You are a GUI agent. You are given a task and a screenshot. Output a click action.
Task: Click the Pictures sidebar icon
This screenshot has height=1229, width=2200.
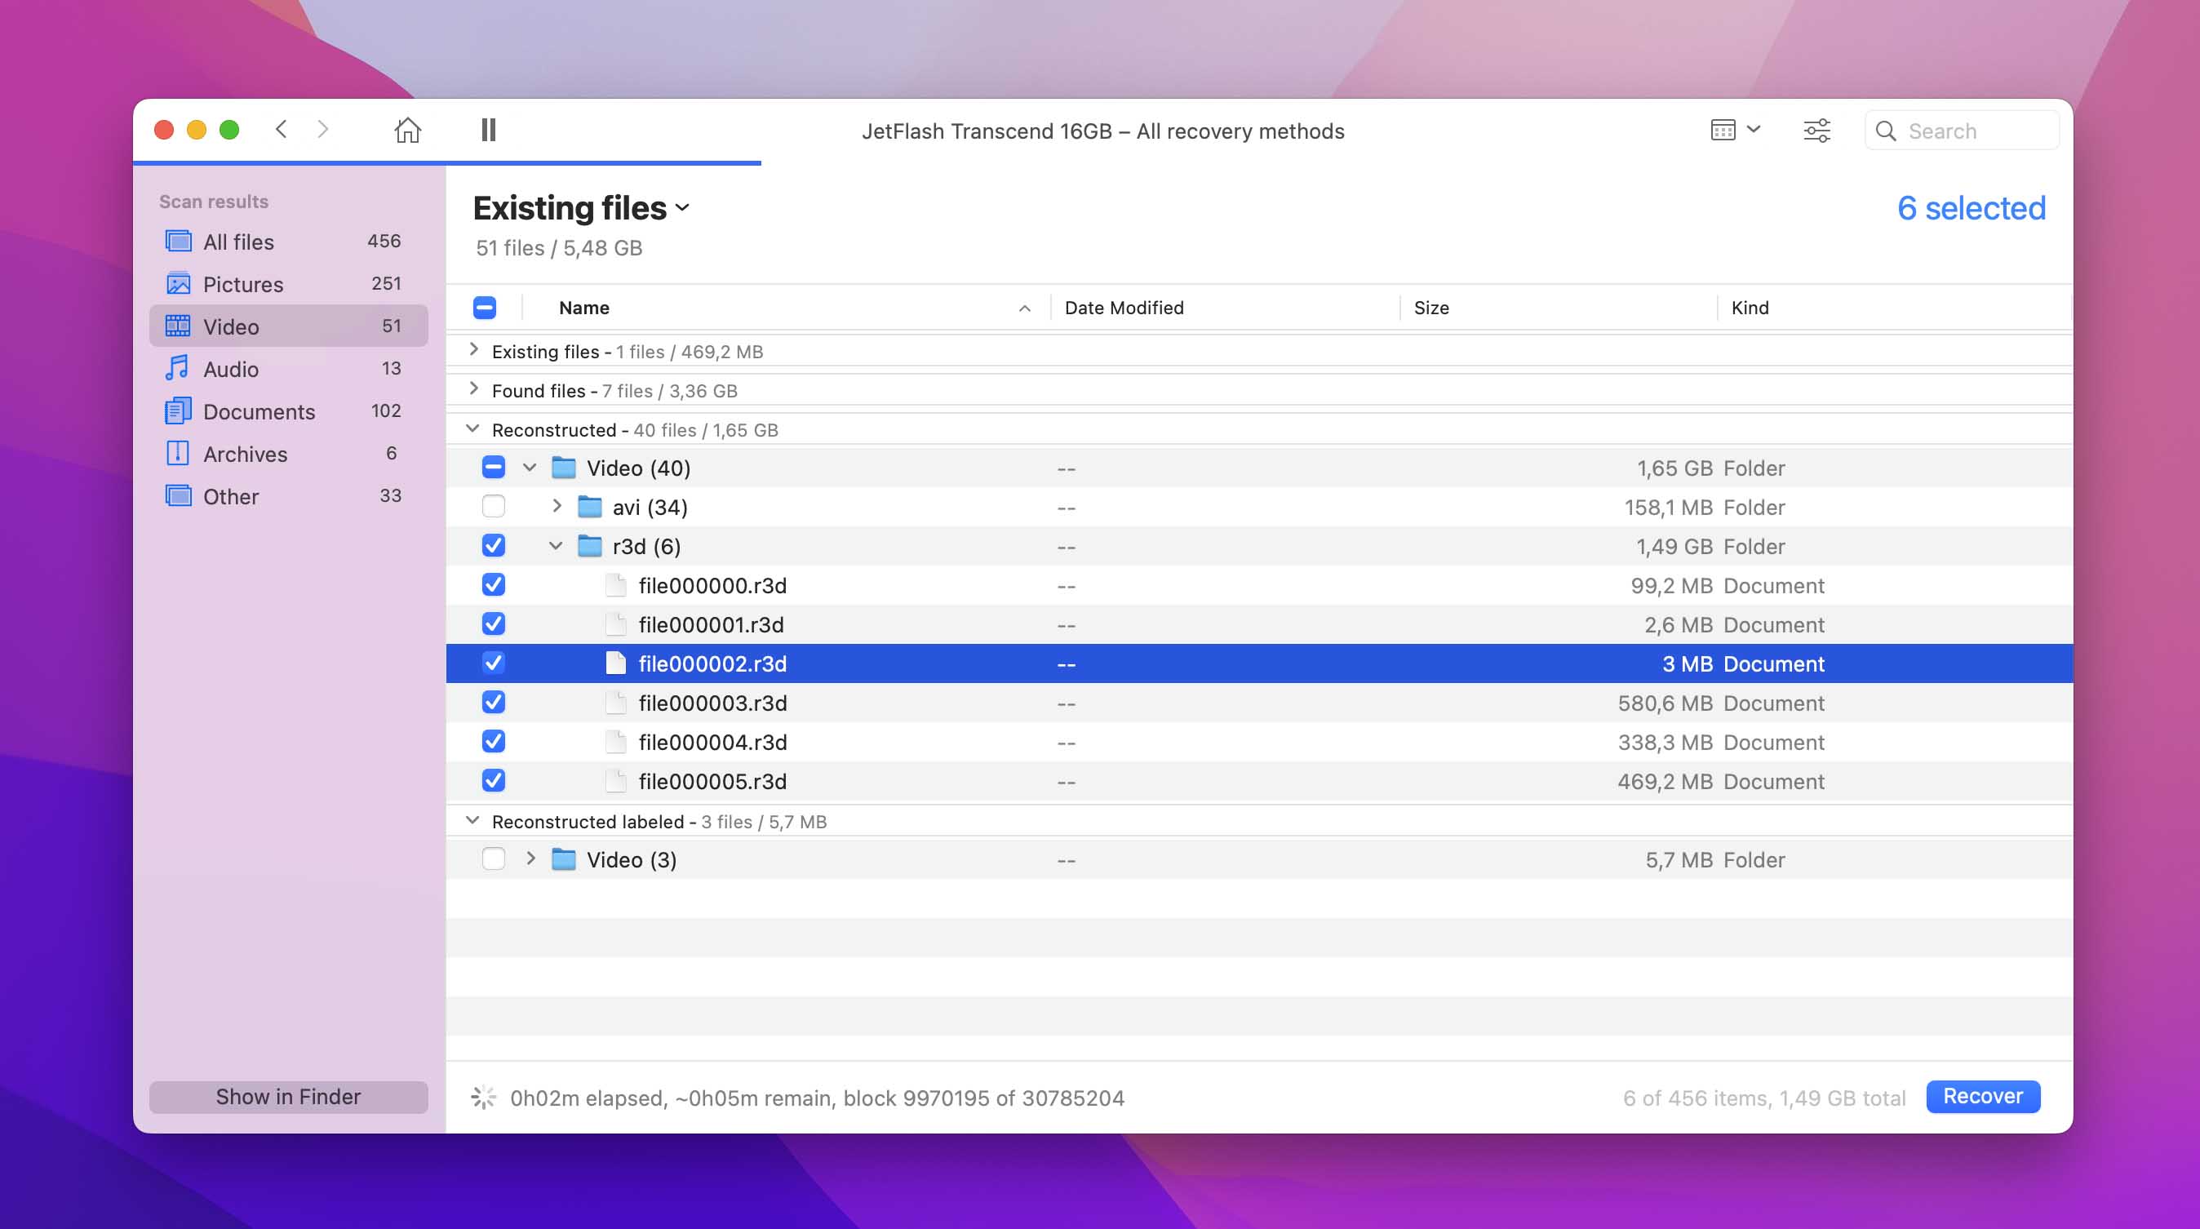coord(181,284)
